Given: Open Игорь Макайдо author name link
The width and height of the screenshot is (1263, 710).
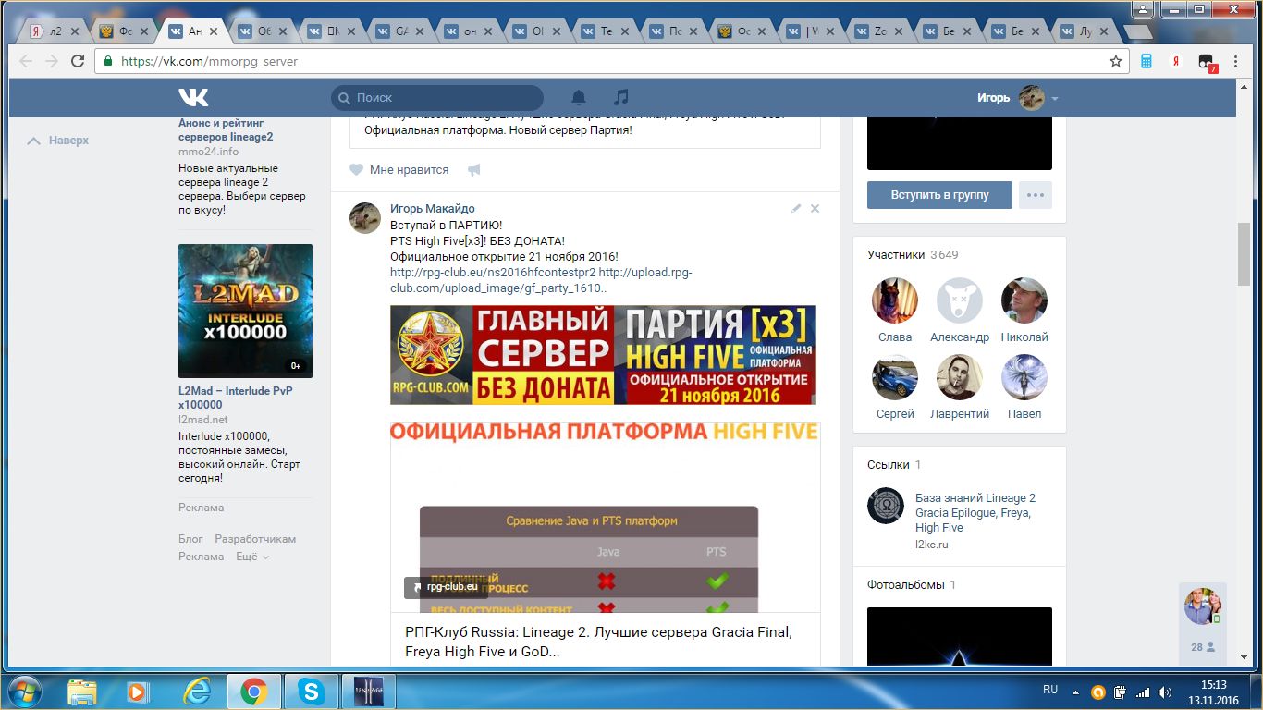Looking at the screenshot, I should (x=433, y=209).
